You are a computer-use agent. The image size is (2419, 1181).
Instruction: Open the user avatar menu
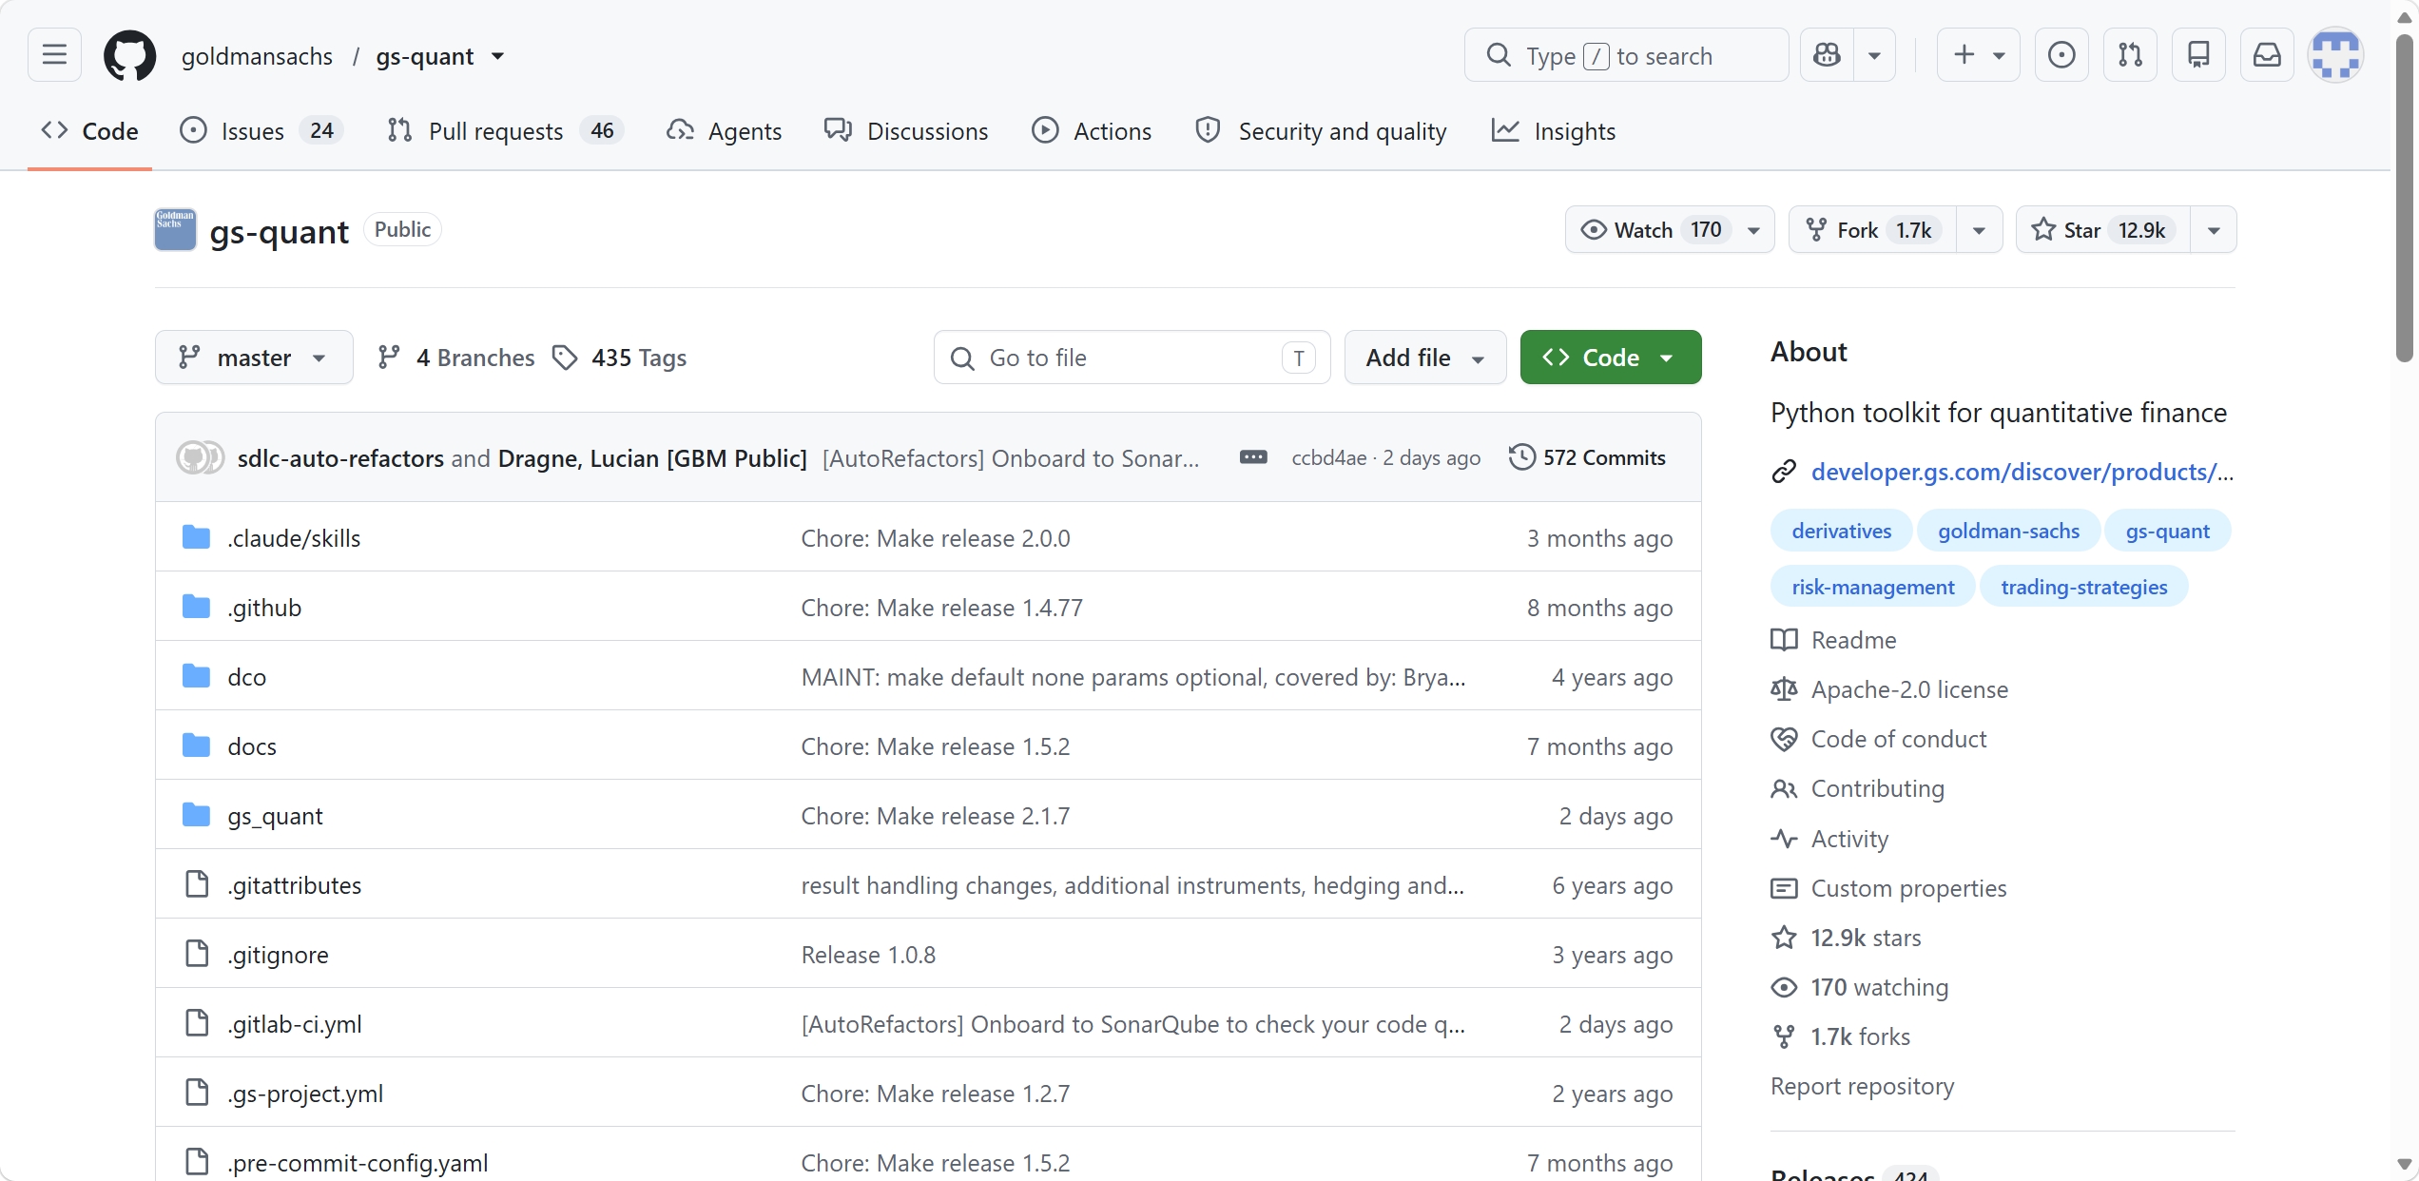tap(2335, 55)
